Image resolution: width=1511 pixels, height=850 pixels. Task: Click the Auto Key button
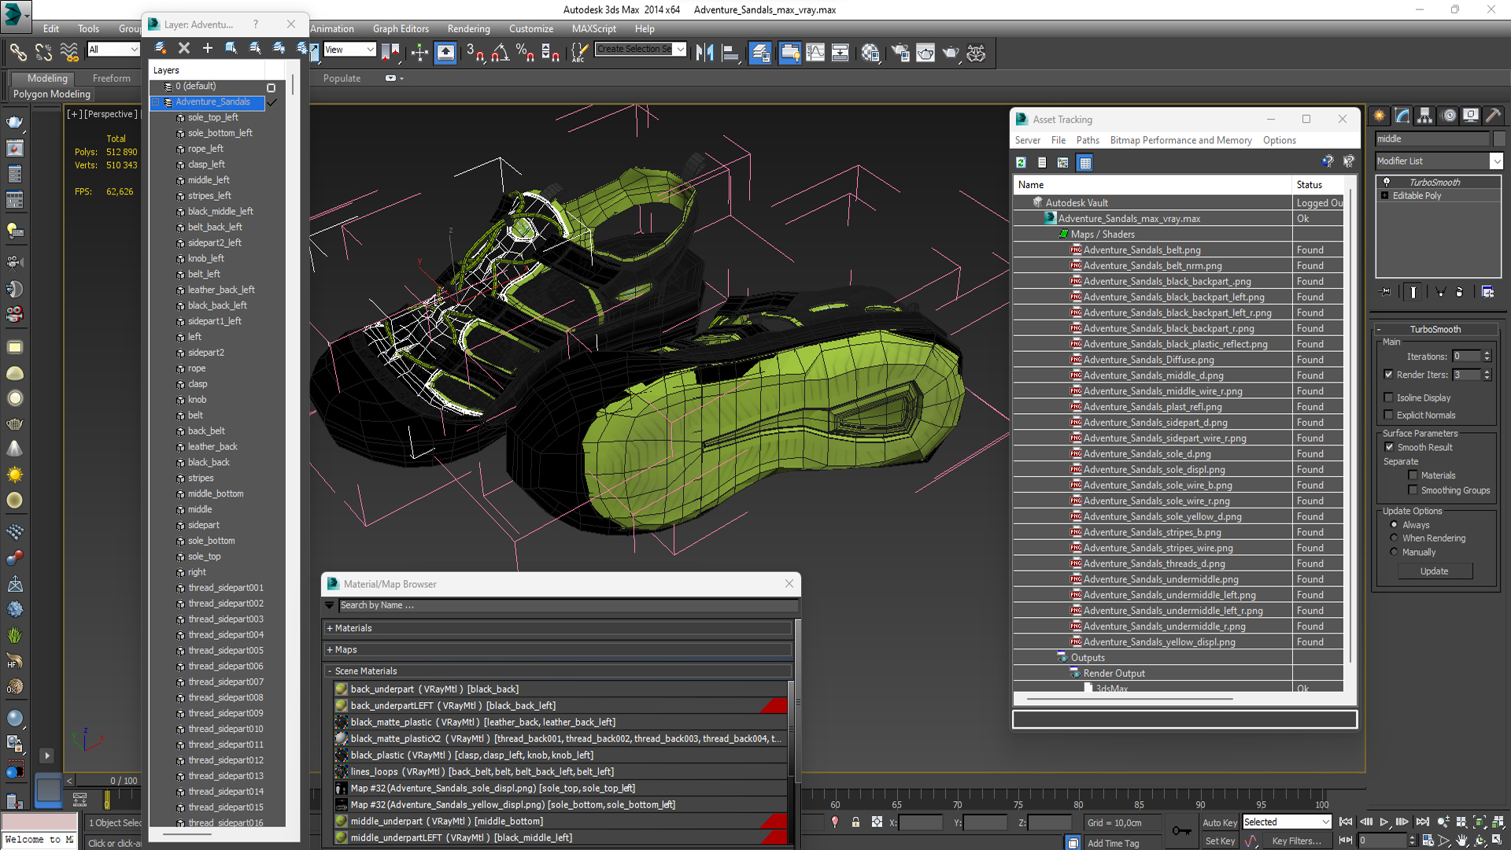click(x=1219, y=822)
